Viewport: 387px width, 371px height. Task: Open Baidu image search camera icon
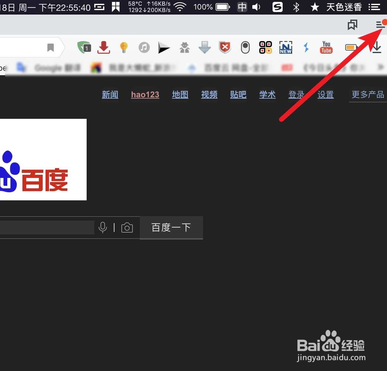point(127,227)
